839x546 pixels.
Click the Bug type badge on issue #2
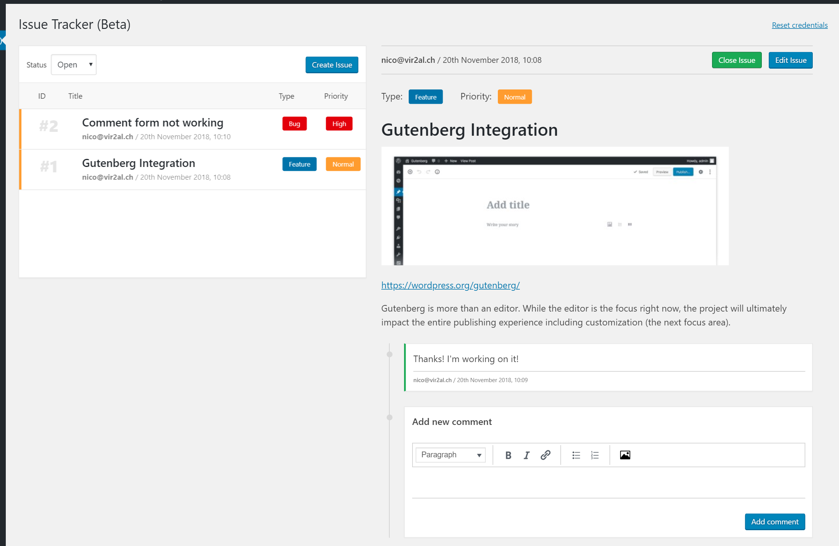point(294,124)
